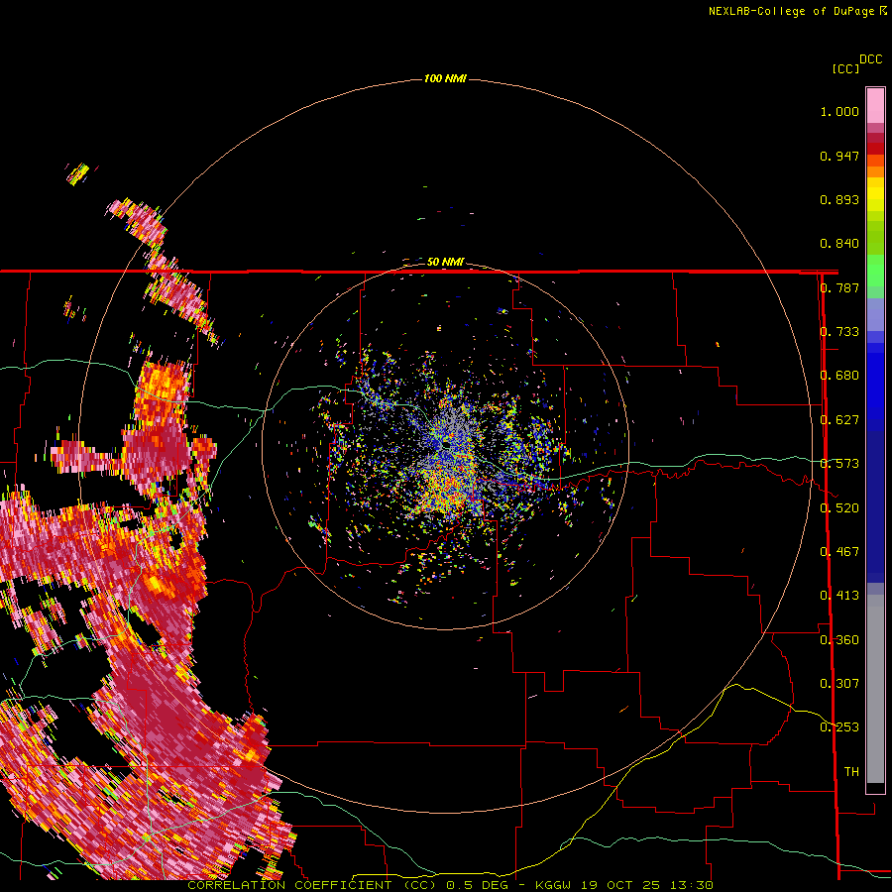The width and height of the screenshot is (892, 892).
Task: Pick the red color band near 0.947
Action: [x=875, y=149]
